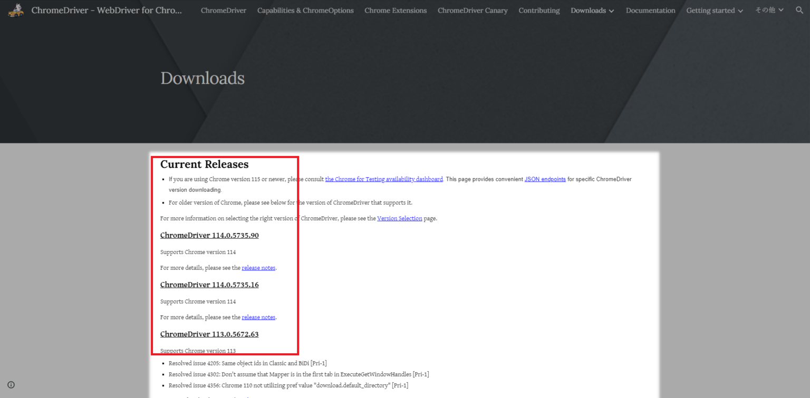The image size is (810, 398).
Task: Open the ChromeDriver 113.0.5672.63 link
Action: click(209, 334)
